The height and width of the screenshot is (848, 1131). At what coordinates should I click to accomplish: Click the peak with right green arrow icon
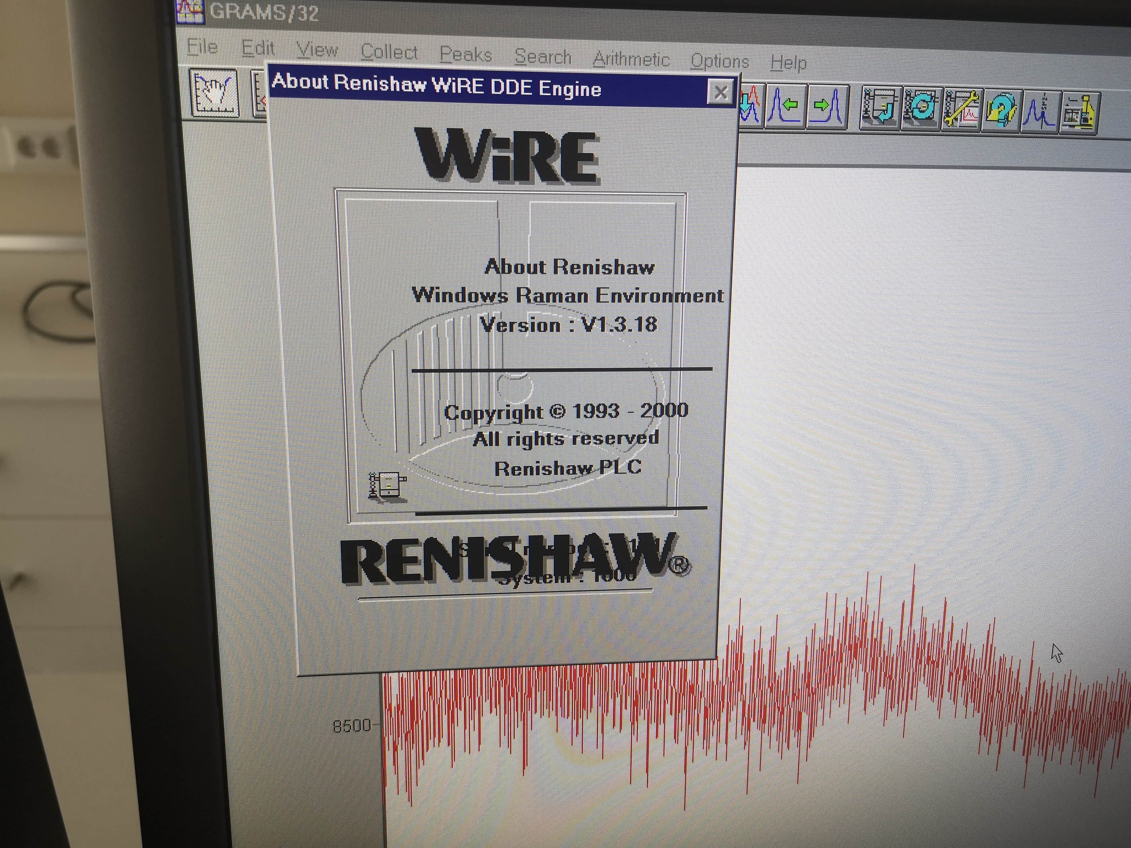point(827,107)
